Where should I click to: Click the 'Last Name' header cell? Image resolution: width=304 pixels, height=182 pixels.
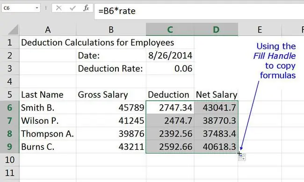(48, 95)
